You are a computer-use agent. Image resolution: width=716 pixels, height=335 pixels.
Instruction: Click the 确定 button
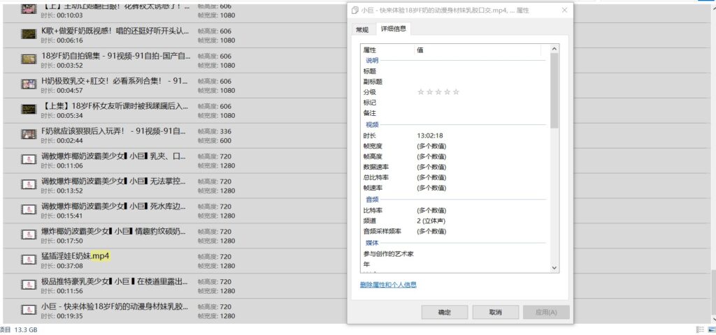point(444,312)
